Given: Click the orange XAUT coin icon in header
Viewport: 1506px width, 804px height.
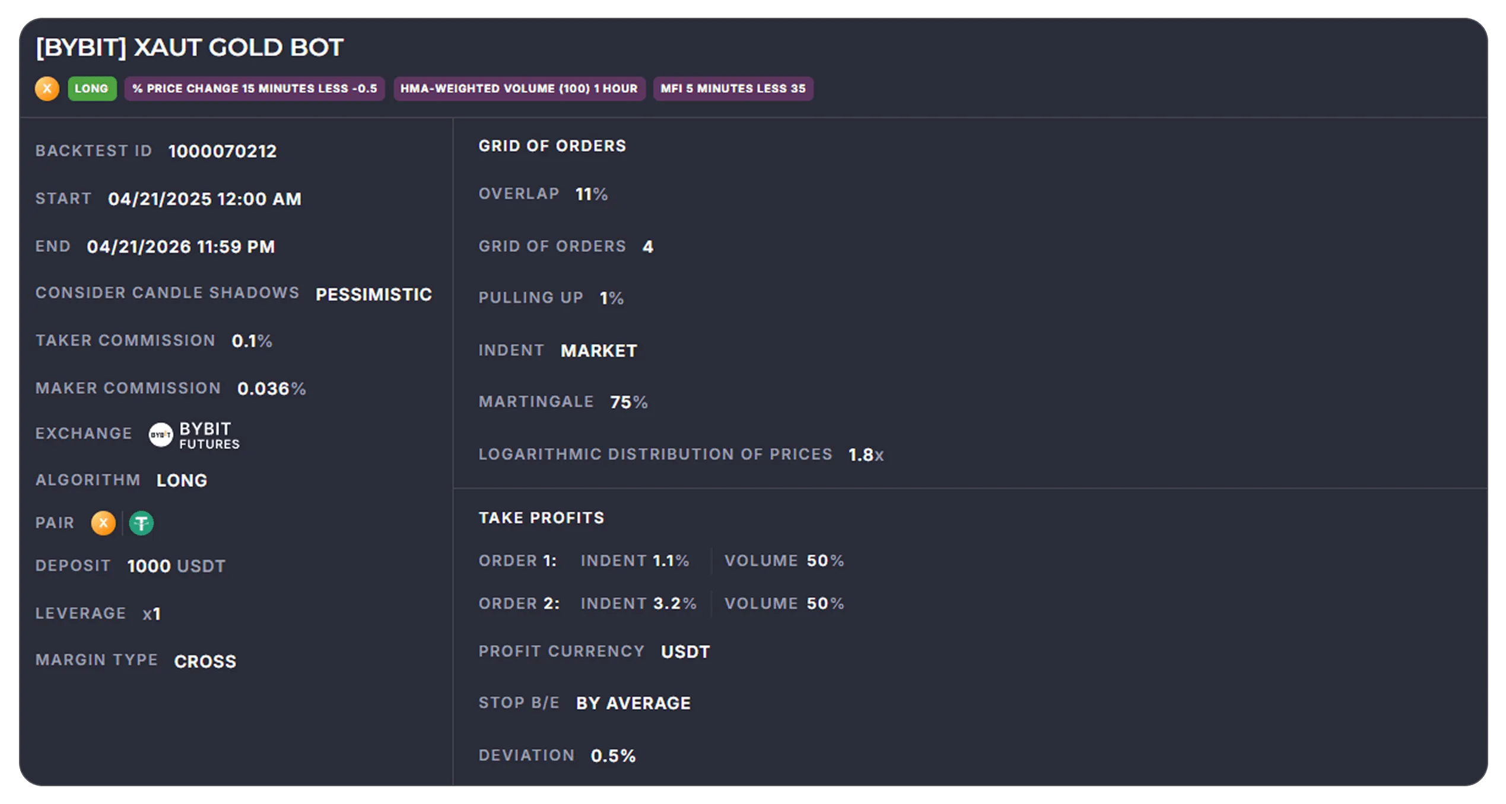Looking at the screenshot, I should 47,89.
